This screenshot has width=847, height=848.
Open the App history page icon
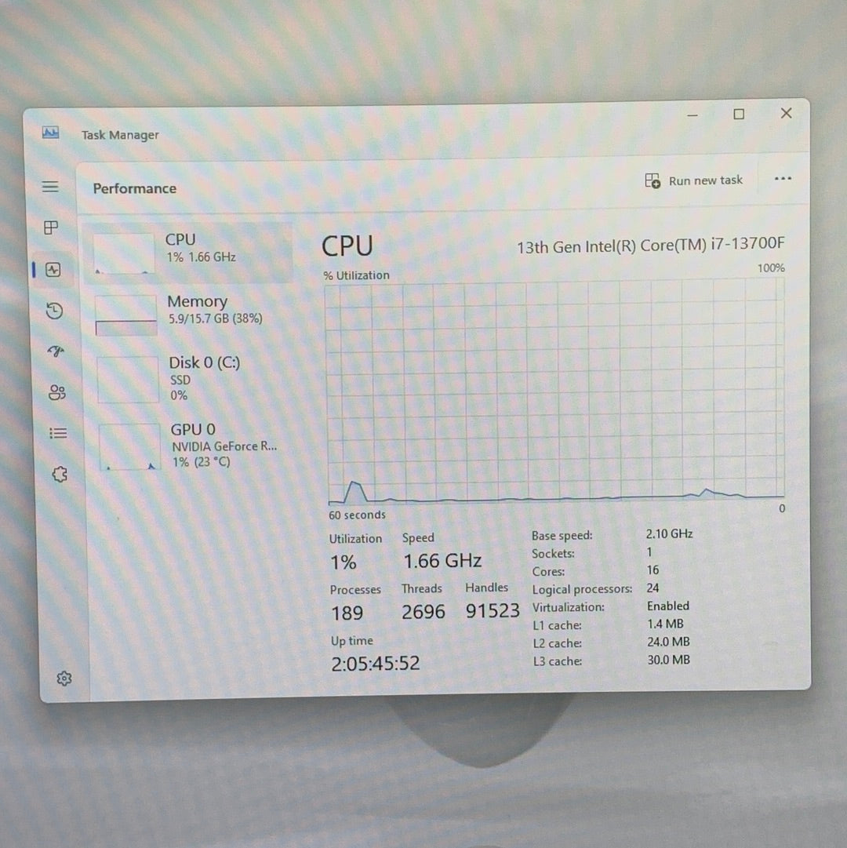[55, 311]
